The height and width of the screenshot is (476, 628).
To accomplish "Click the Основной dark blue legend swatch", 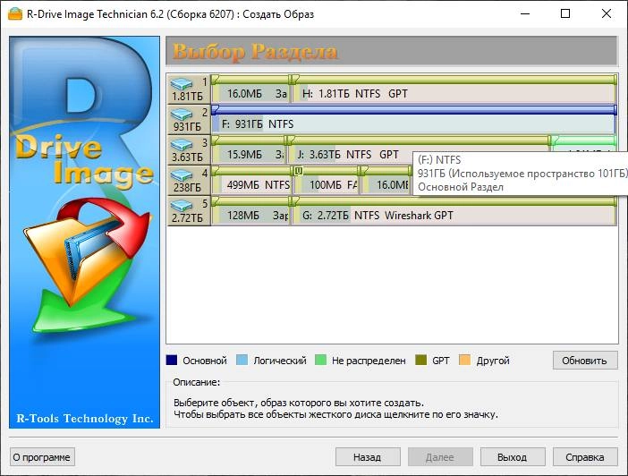I will 172,360.
